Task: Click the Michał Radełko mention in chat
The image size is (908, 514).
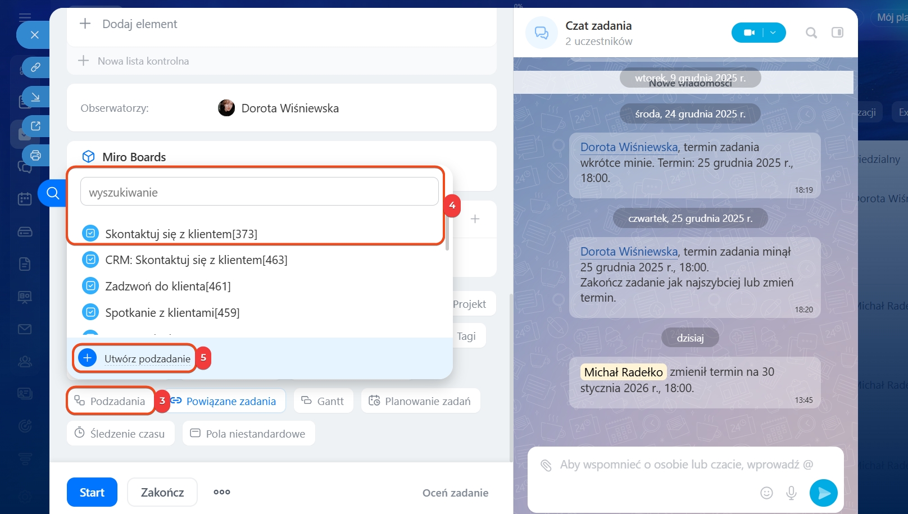Action: (623, 372)
